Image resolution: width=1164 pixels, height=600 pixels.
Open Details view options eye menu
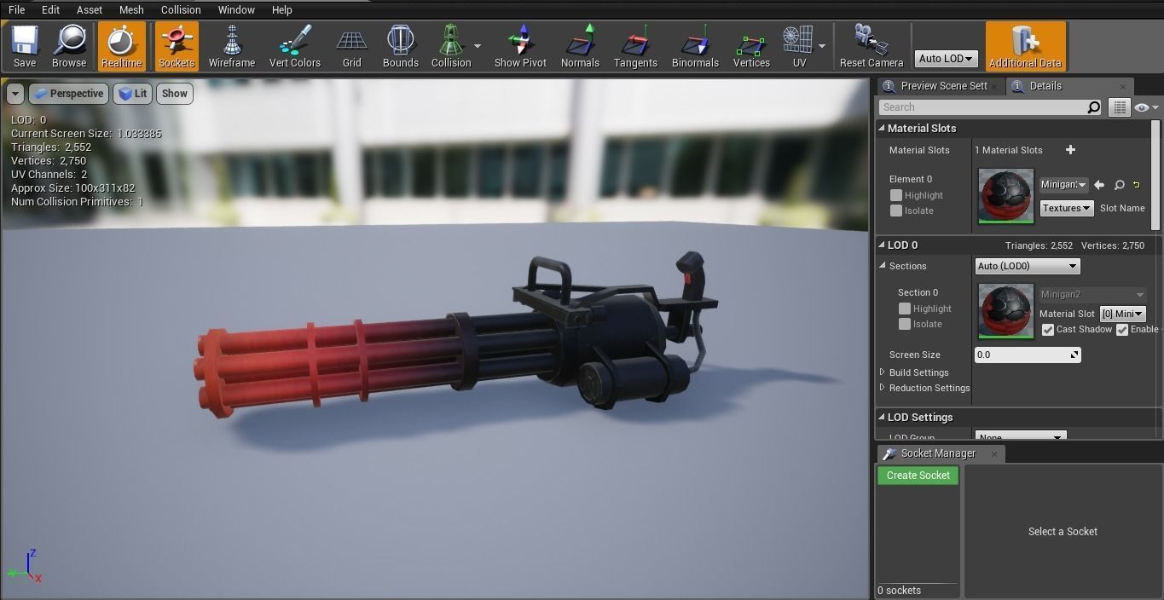1146,107
